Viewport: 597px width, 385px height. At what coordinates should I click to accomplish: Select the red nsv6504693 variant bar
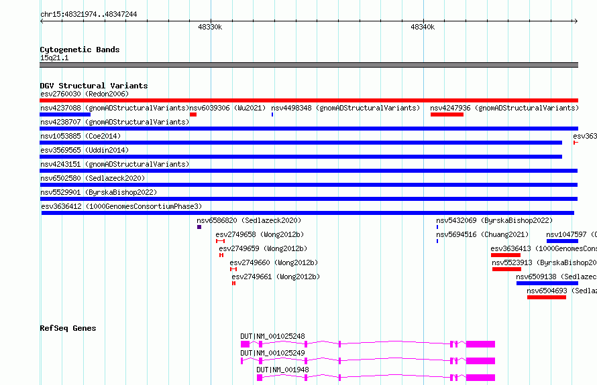547,297
